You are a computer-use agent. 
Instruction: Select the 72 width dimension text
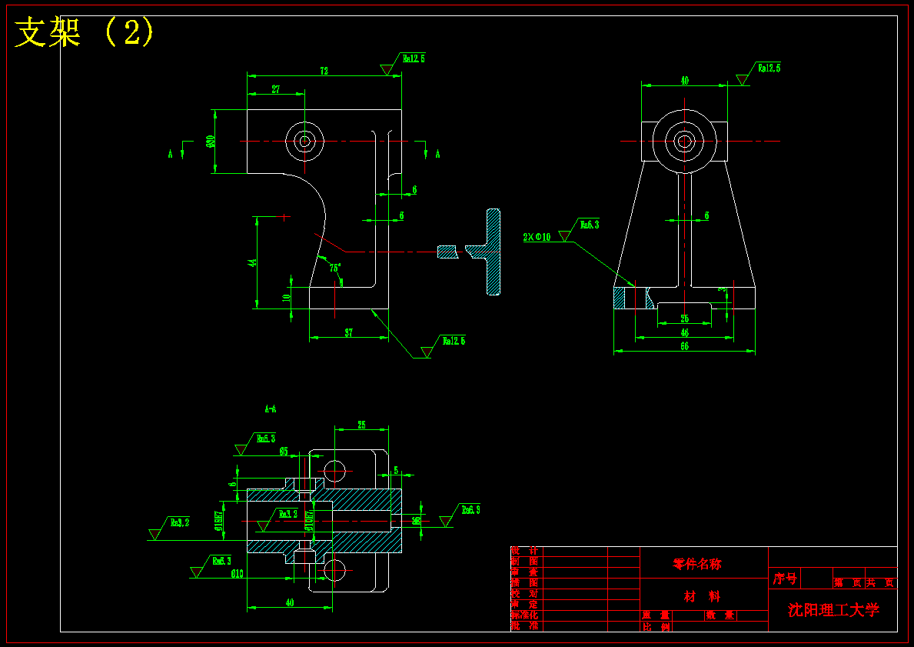pos(324,72)
